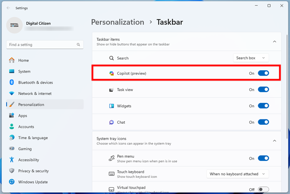Click the magnifier icon in Find a setting

point(78,45)
